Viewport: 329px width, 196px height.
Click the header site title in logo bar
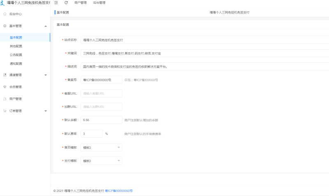28,3
